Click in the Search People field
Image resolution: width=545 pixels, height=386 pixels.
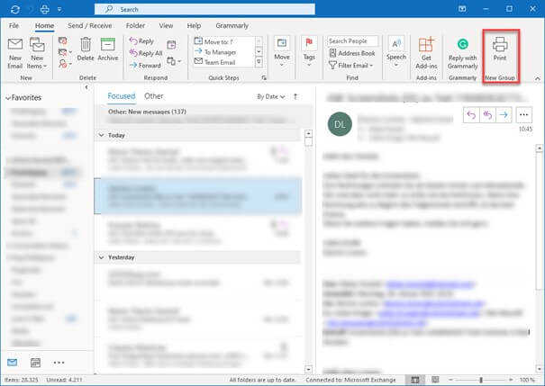point(352,41)
